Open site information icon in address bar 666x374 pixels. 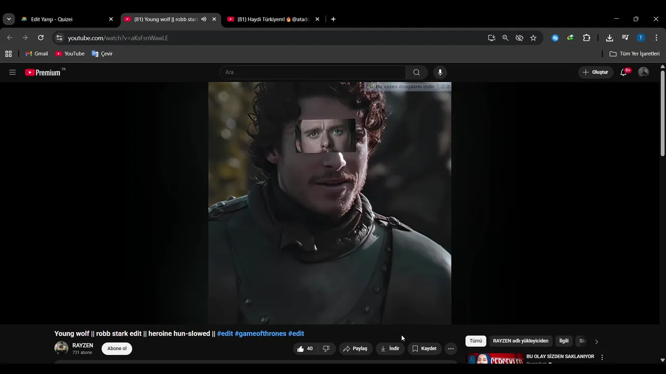pyautogui.click(x=59, y=38)
